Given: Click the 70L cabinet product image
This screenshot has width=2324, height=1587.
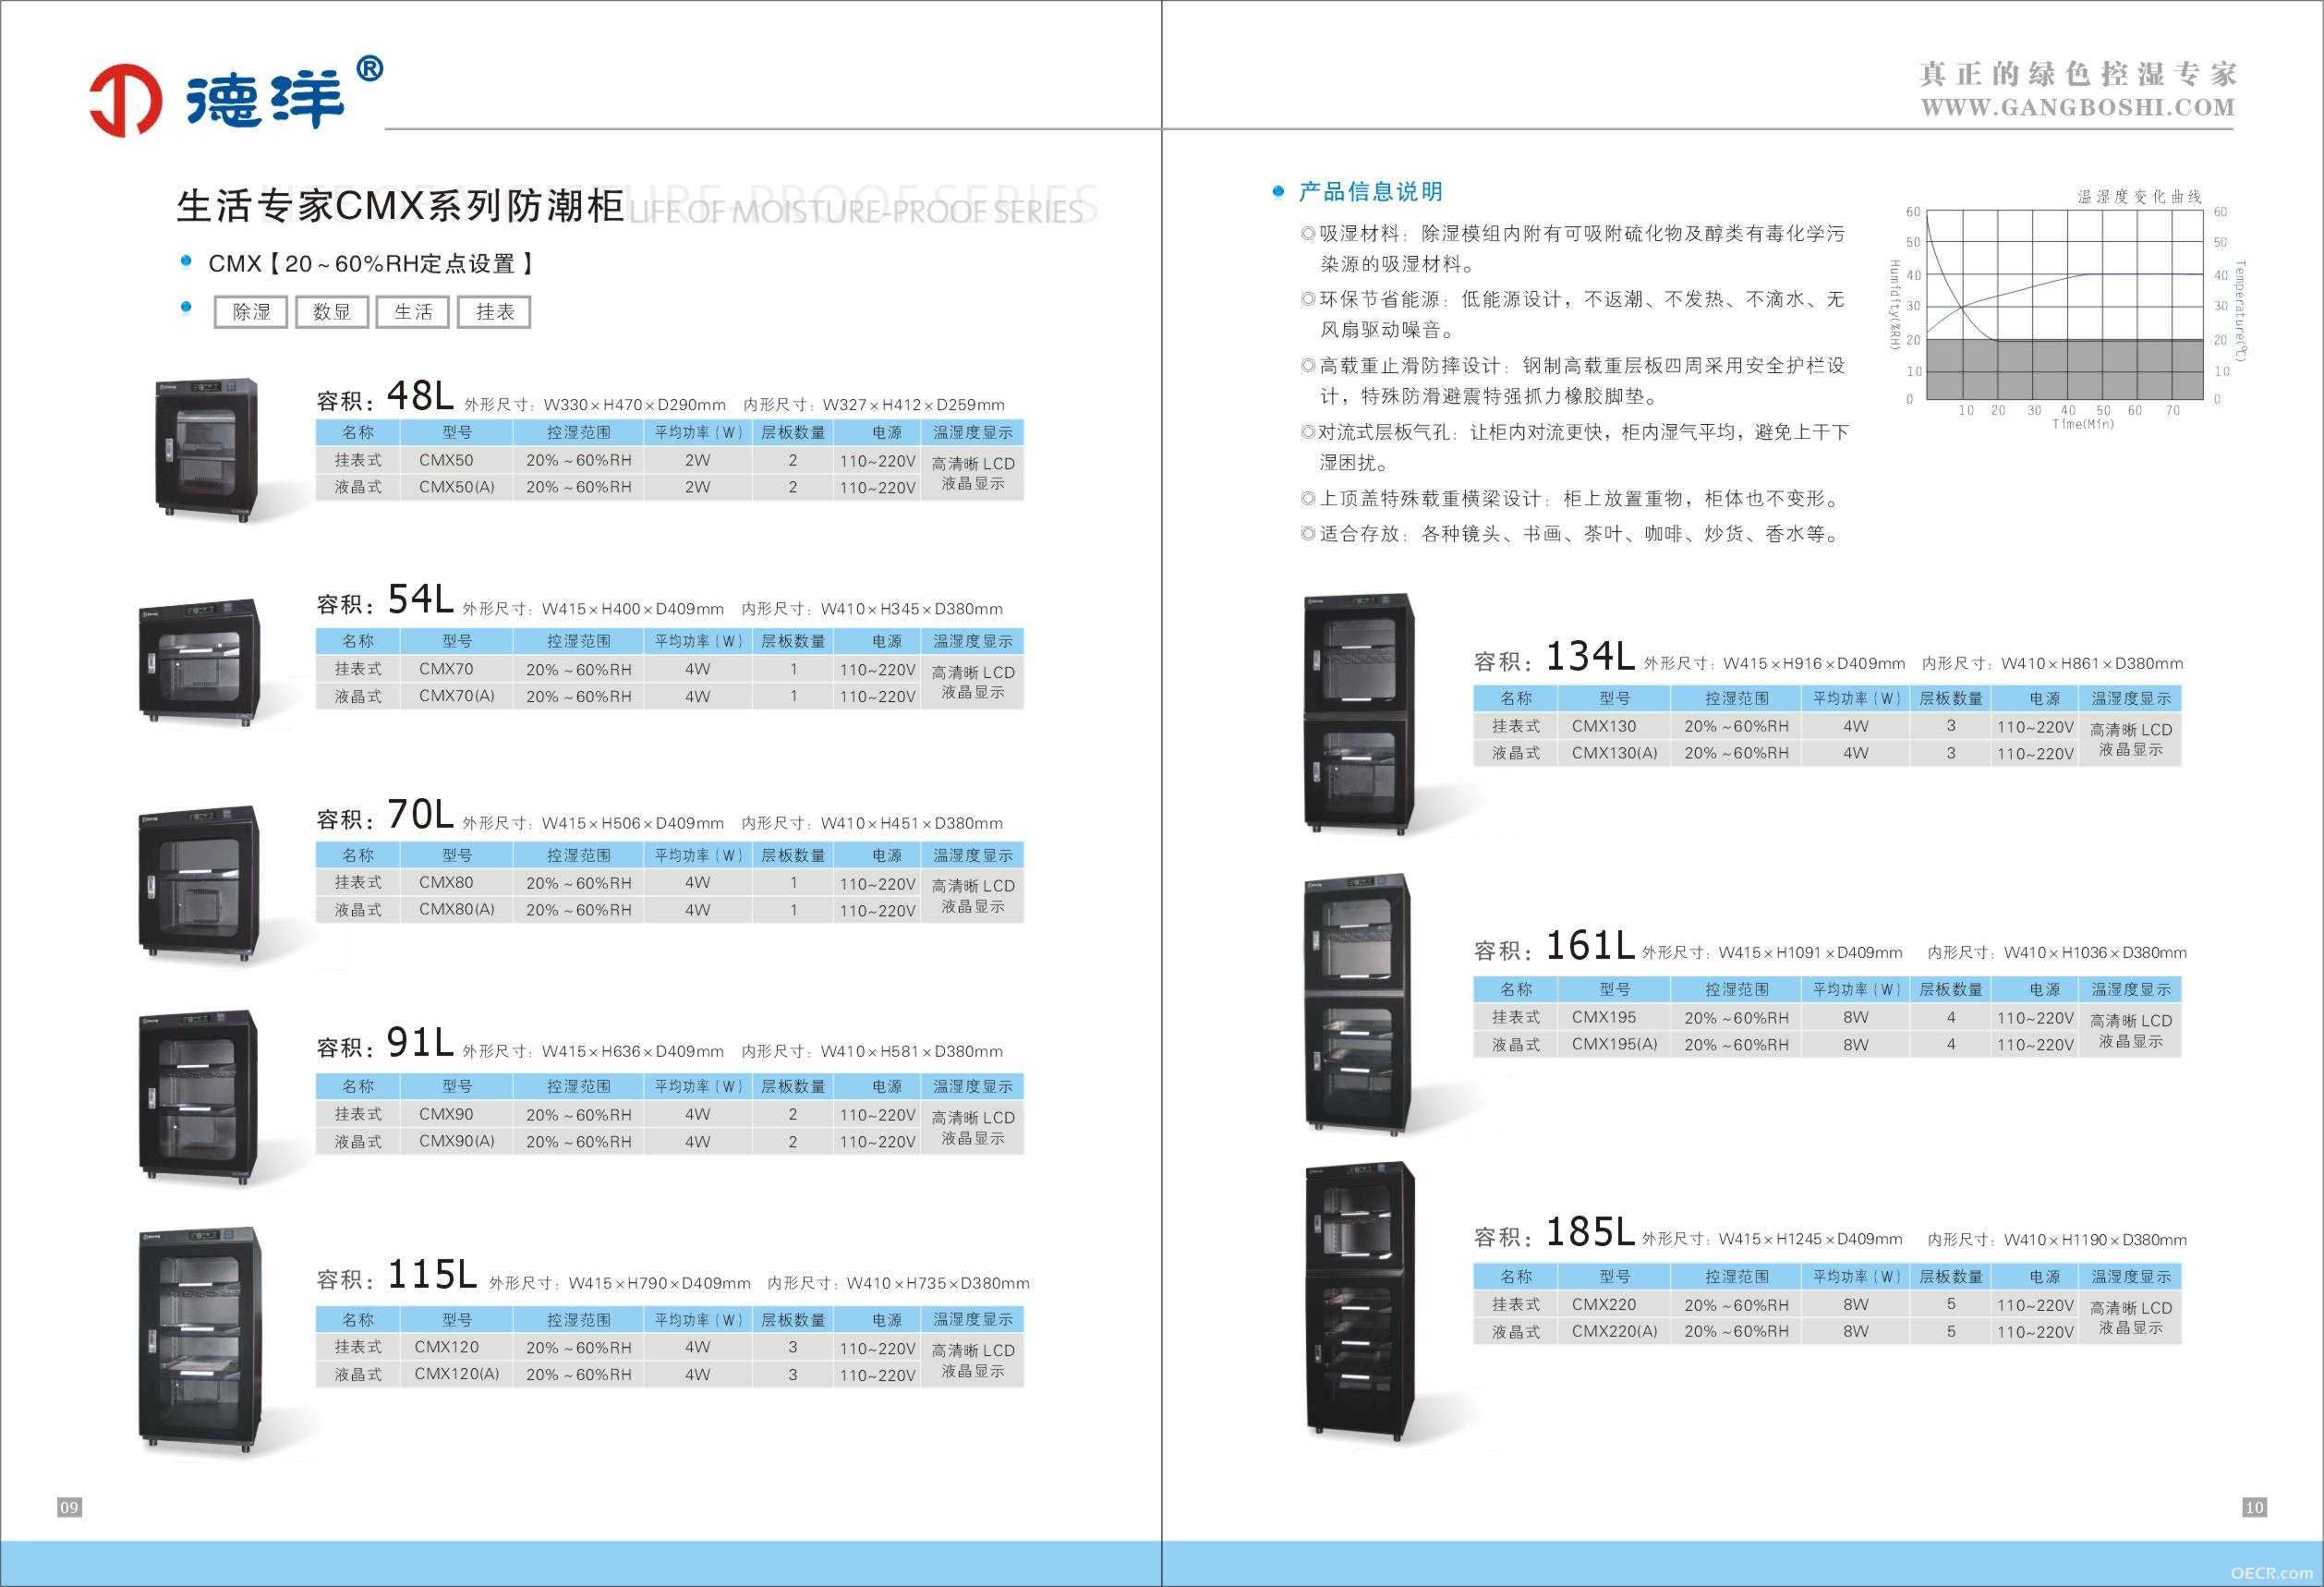Looking at the screenshot, I should pos(199,883).
